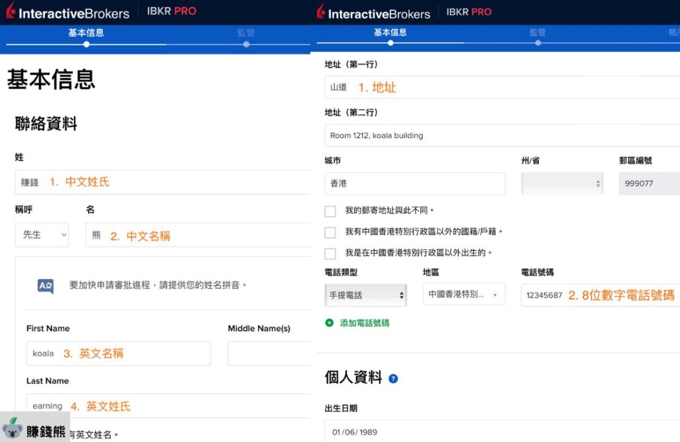The height and width of the screenshot is (442, 680).
Task: Tick the checkbox for born outside Hong Kong
Action: (x=330, y=254)
